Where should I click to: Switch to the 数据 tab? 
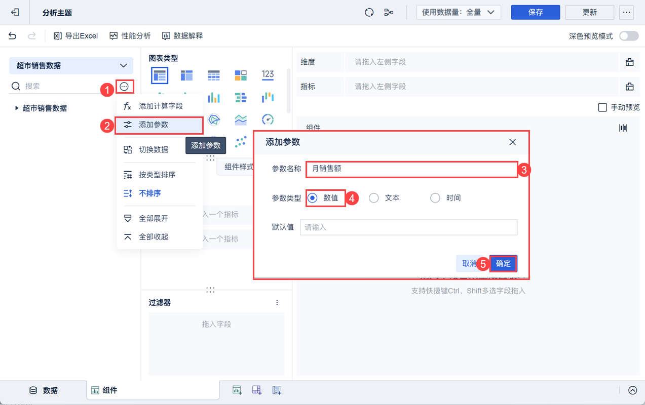coord(43,390)
